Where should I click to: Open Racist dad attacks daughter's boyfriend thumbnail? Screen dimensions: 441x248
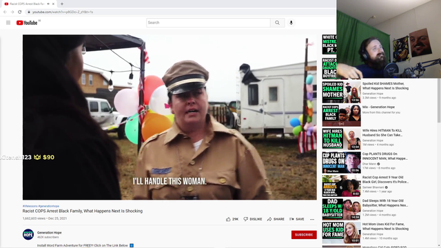pos(329,68)
